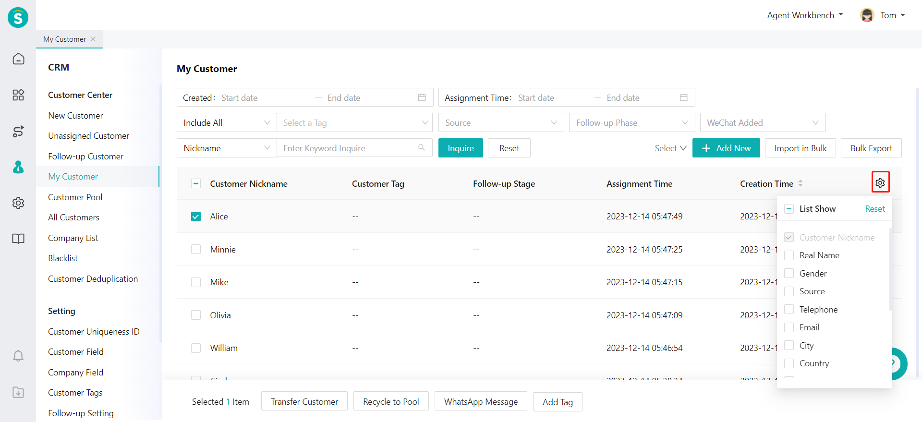Open Created date calendar icon
The width and height of the screenshot is (922, 422).
422,97
